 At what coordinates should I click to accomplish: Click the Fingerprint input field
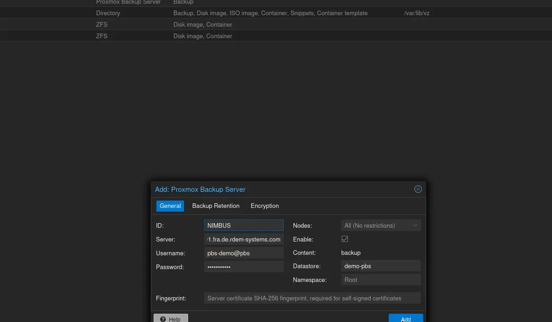point(312,298)
